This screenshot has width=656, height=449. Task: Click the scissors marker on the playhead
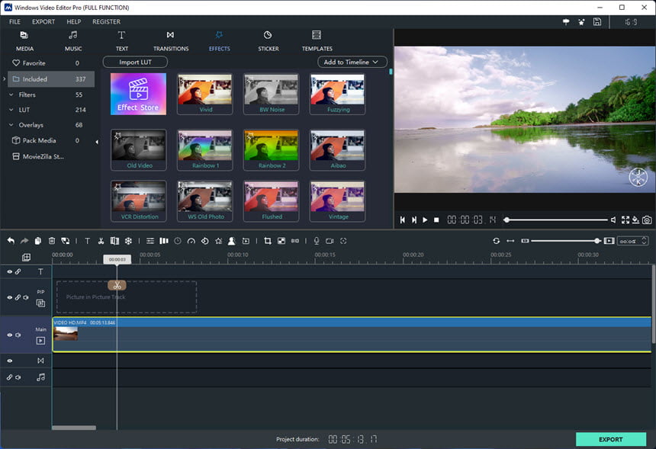coord(117,285)
